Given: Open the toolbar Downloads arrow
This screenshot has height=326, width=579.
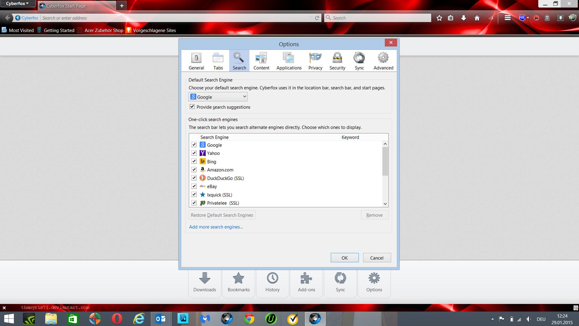Looking at the screenshot, I should click(x=464, y=18).
